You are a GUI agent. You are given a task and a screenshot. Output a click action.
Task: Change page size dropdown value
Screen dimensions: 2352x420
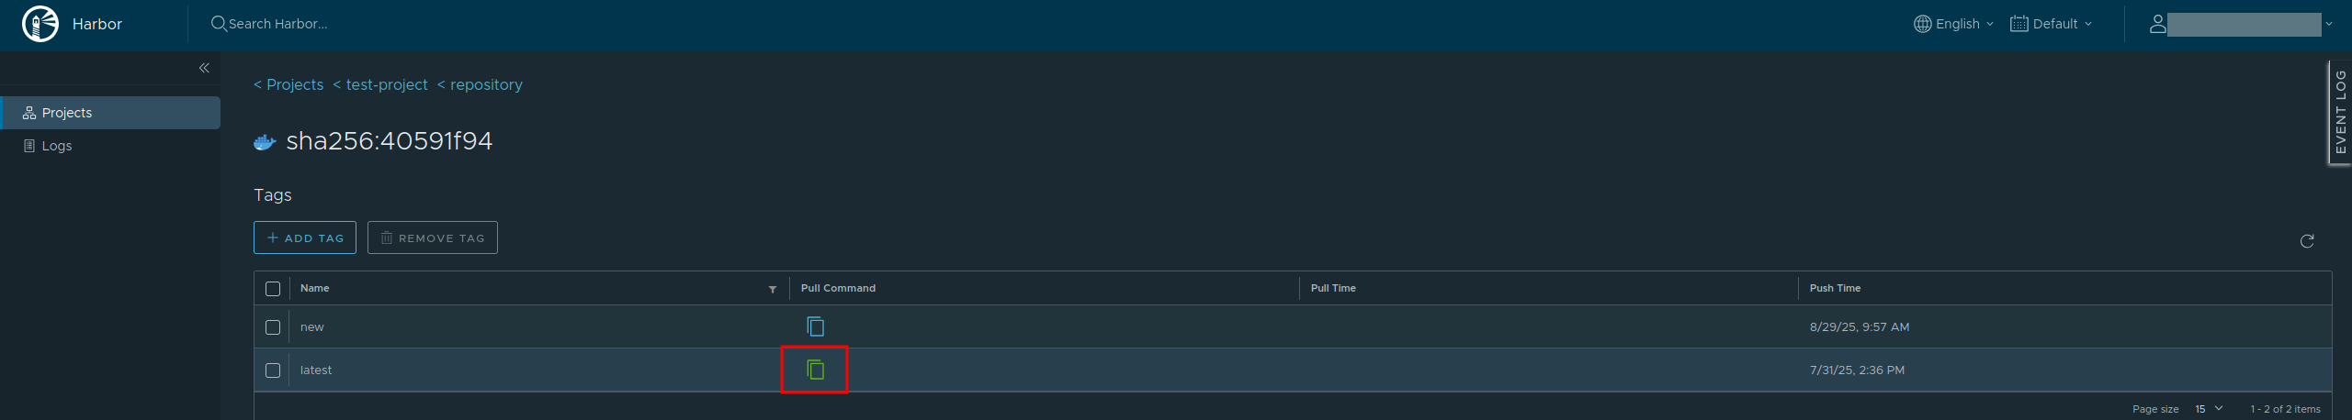pyautogui.click(x=2209, y=409)
